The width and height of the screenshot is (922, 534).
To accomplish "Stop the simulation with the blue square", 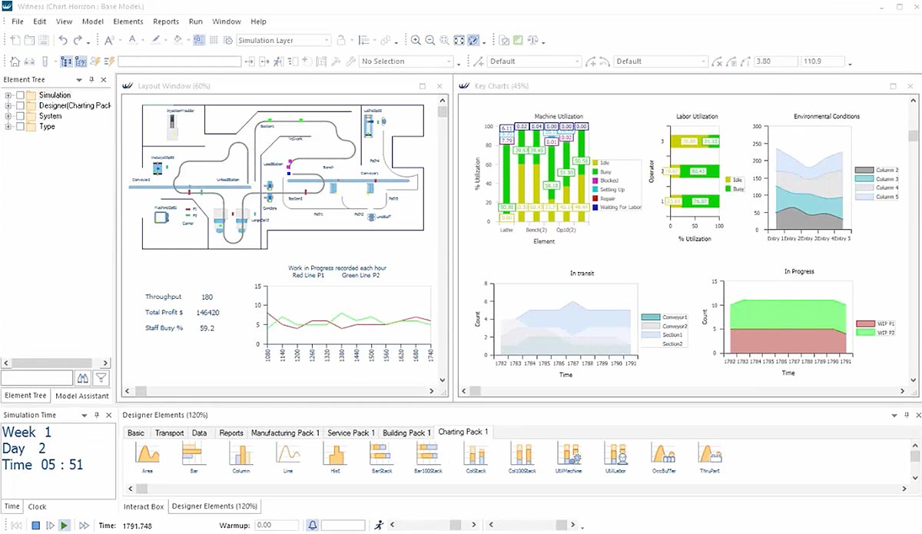I will [x=35, y=526].
